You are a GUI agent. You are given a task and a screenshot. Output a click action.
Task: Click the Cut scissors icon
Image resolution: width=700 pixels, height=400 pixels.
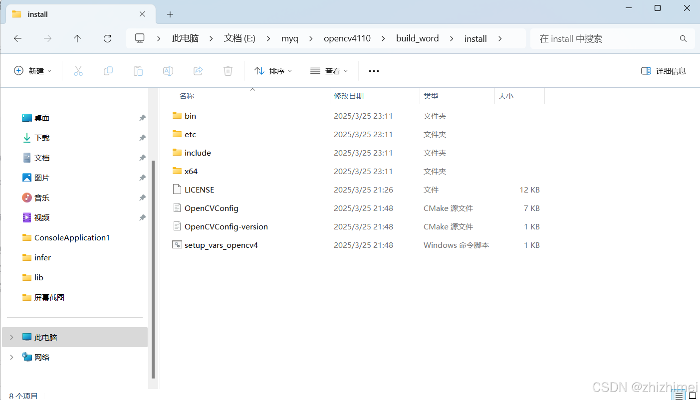coord(78,71)
